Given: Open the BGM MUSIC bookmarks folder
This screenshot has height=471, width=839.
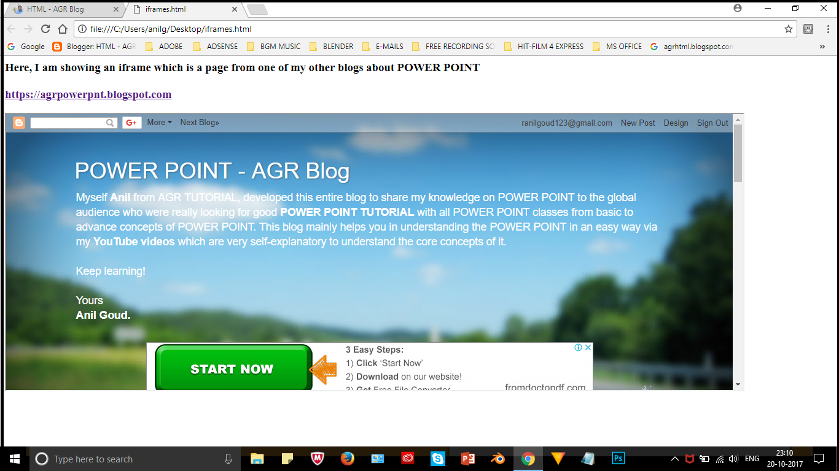Looking at the screenshot, I should pyautogui.click(x=273, y=47).
